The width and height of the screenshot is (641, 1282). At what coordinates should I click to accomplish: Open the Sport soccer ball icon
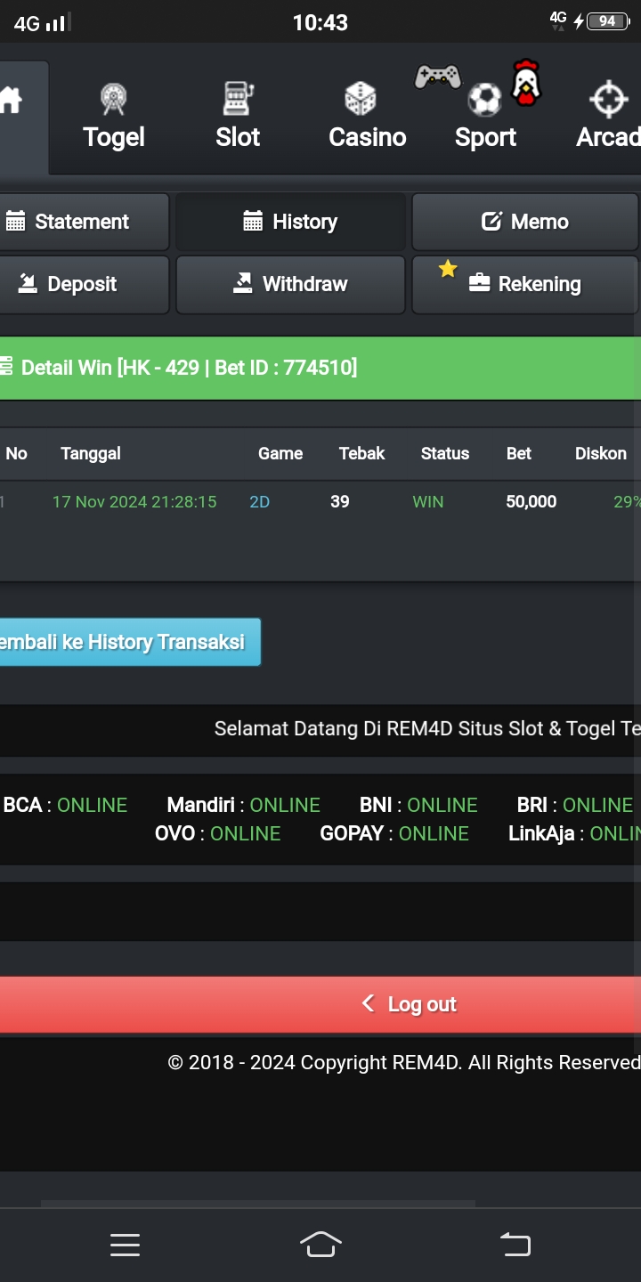(x=484, y=100)
